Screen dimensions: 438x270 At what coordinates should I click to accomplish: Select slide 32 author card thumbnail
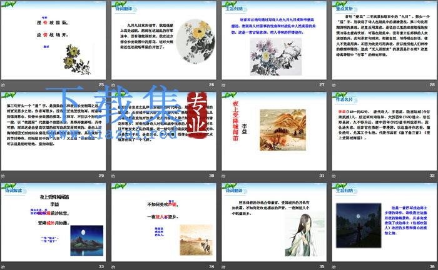[x=384, y=131]
